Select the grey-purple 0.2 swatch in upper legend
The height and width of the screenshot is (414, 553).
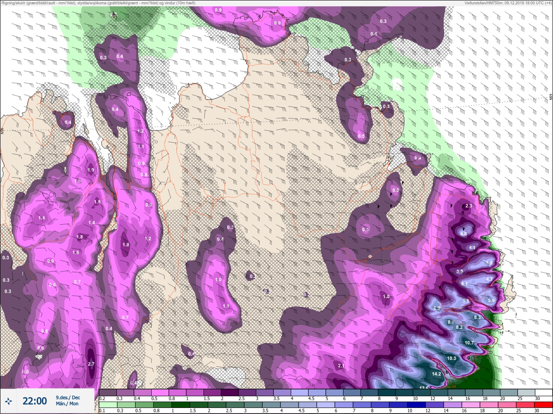108,392
